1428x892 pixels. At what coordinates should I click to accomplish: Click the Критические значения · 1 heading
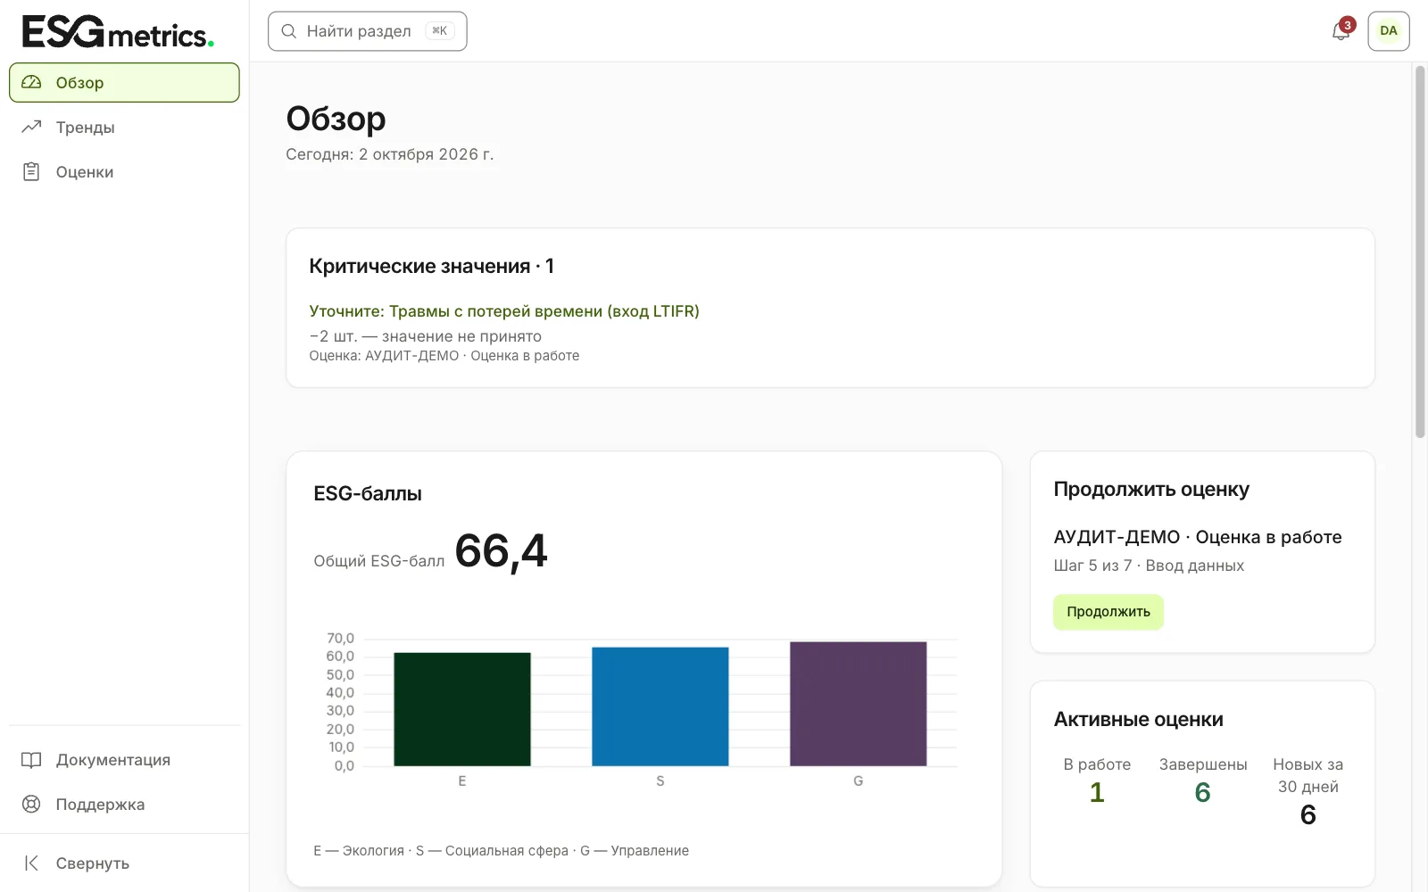coord(432,266)
